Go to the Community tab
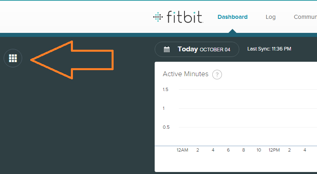 (305, 17)
